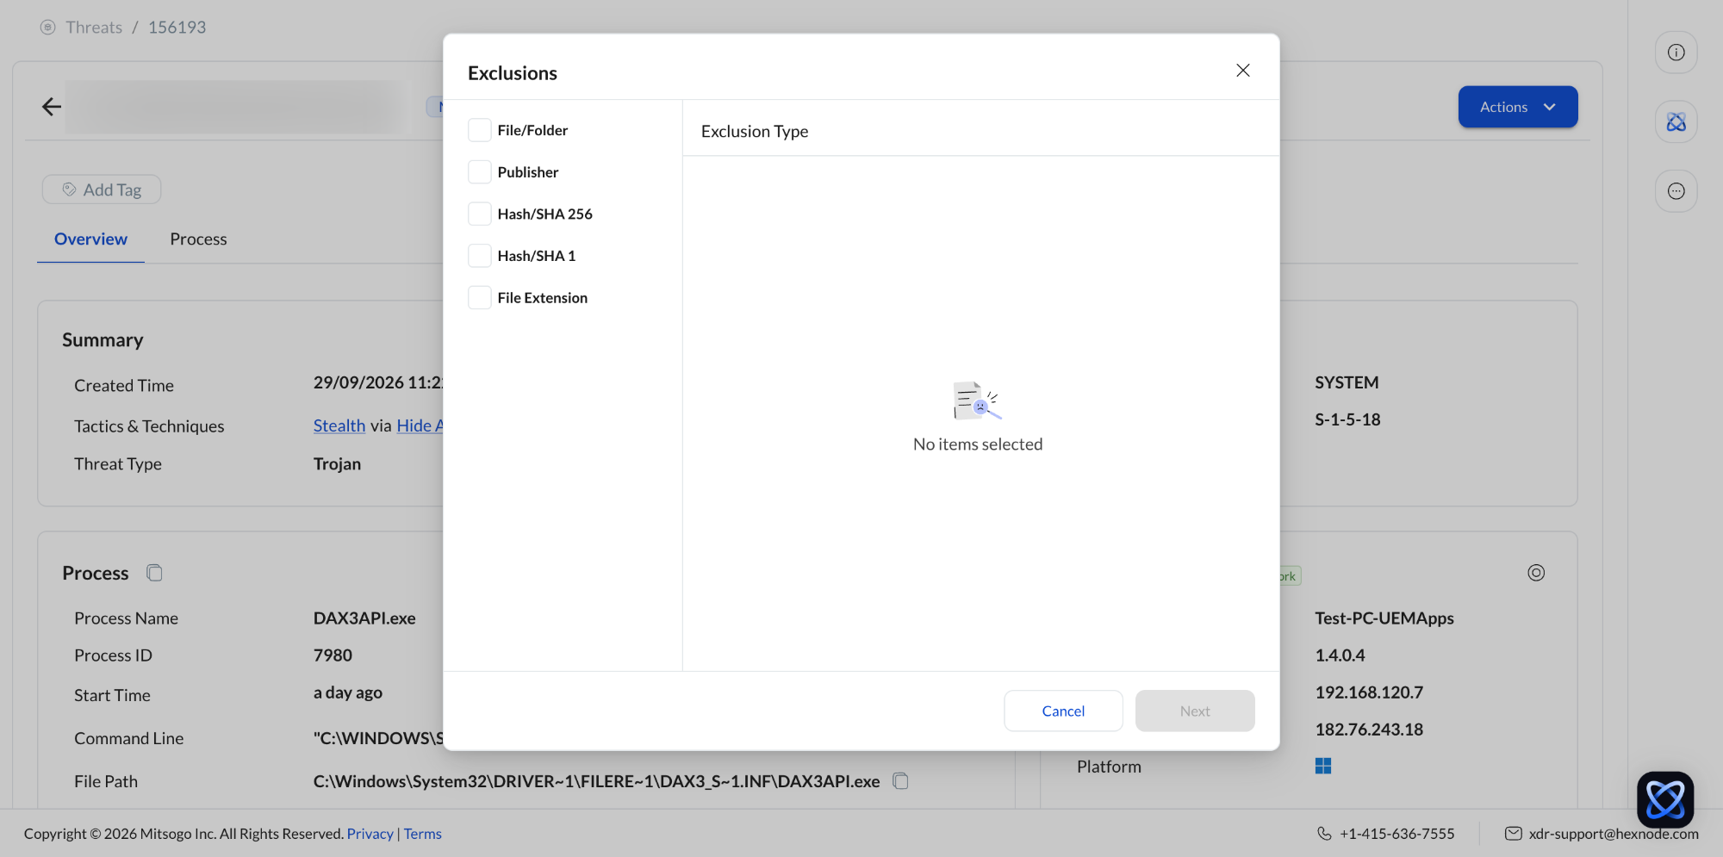Open the Actions dropdown
1723x857 pixels.
tap(1518, 107)
